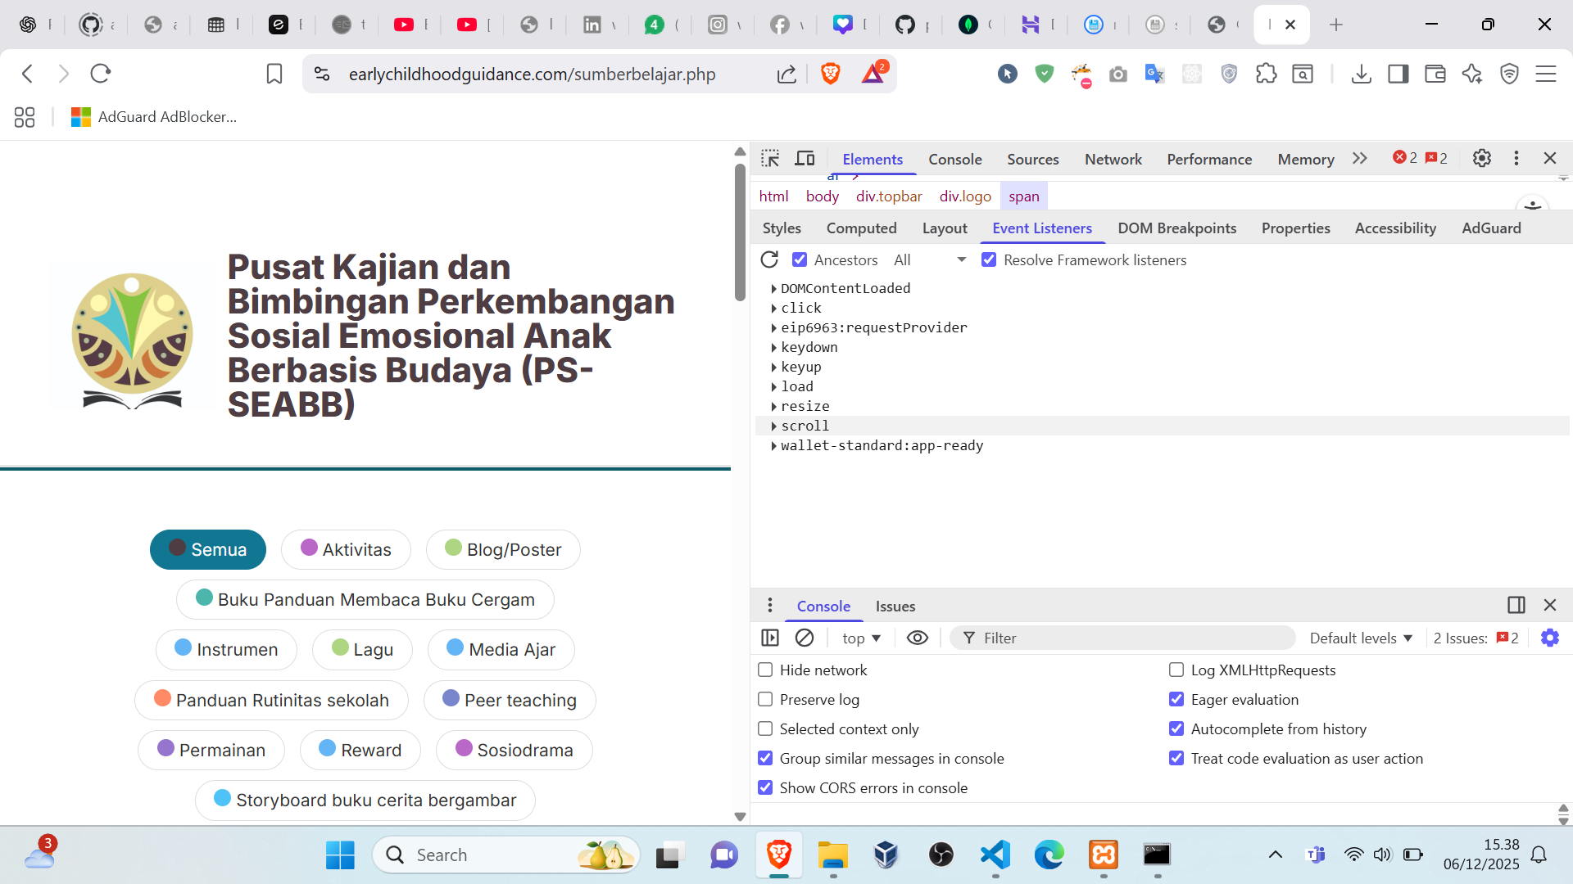This screenshot has width=1573, height=884.
Task: Click the Brave Shields lion icon
Action: [x=830, y=74]
